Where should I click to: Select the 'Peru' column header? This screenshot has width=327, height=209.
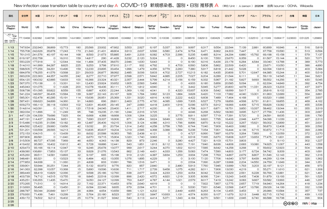tap(253, 27)
